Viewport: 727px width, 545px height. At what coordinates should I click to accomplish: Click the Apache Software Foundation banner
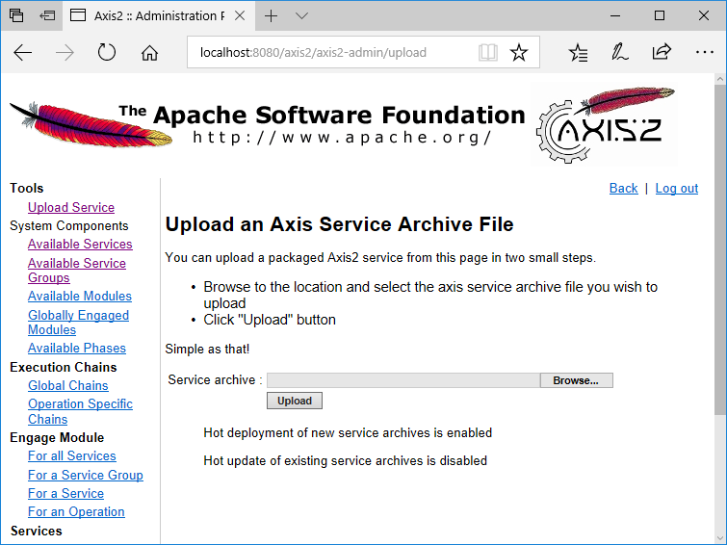pyautogui.click(x=268, y=123)
